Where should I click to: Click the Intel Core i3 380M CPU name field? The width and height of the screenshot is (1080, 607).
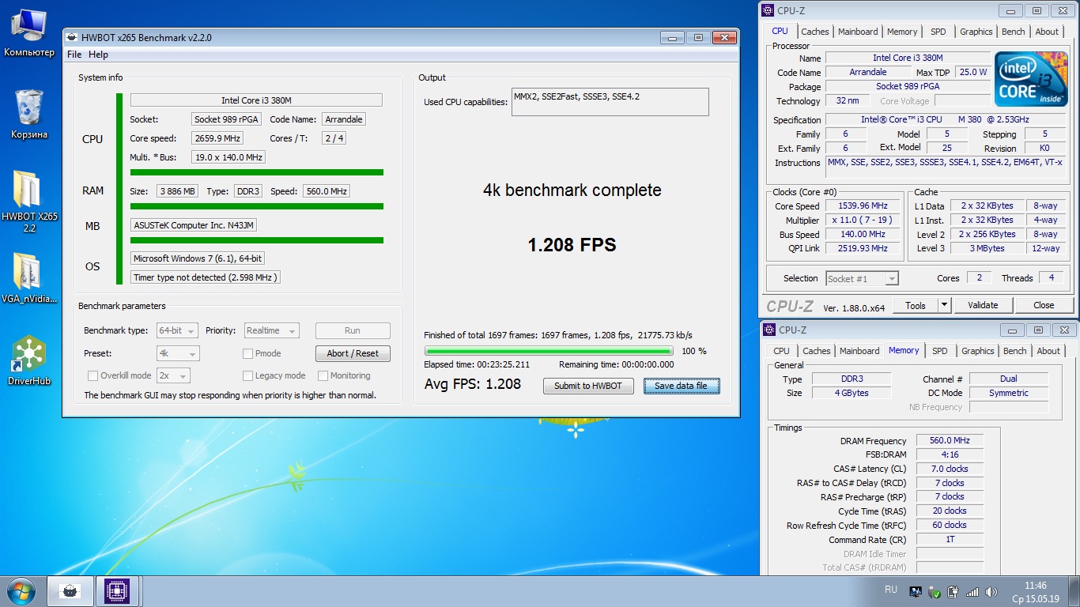(256, 100)
